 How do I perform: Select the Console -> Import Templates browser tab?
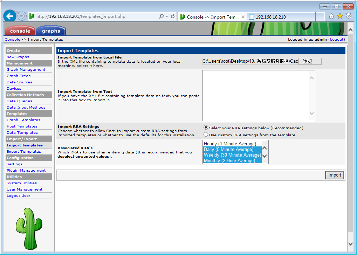tap(212, 17)
